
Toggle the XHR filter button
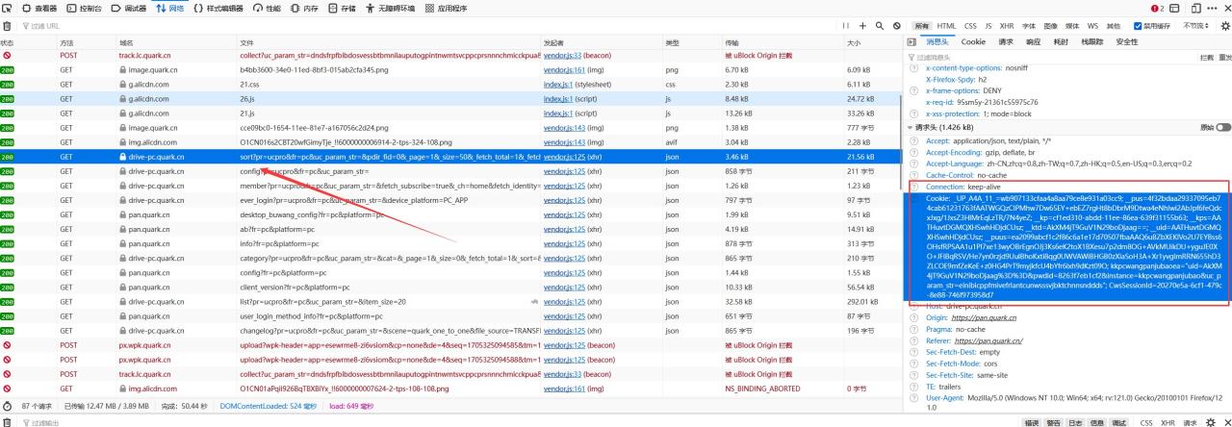pyautogui.click(x=1001, y=26)
